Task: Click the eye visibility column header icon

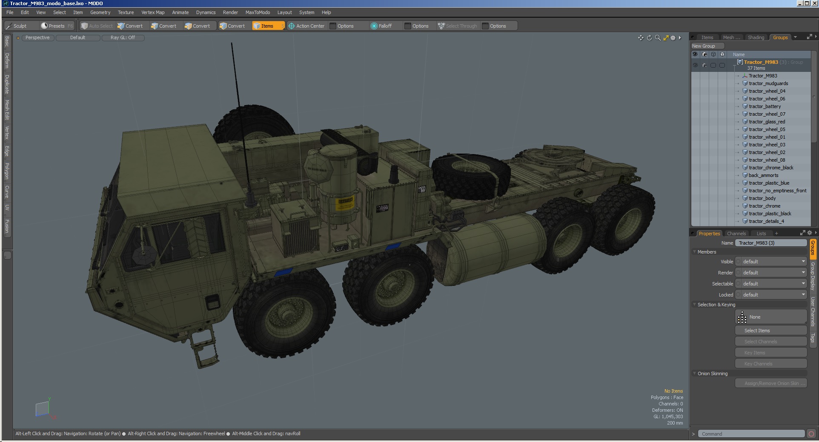Action: [695, 54]
